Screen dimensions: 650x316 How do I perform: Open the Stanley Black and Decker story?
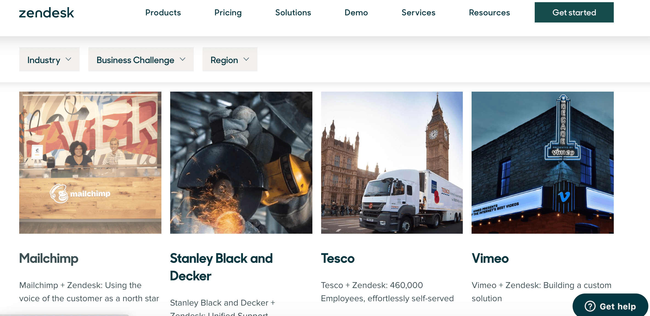click(222, 267)
